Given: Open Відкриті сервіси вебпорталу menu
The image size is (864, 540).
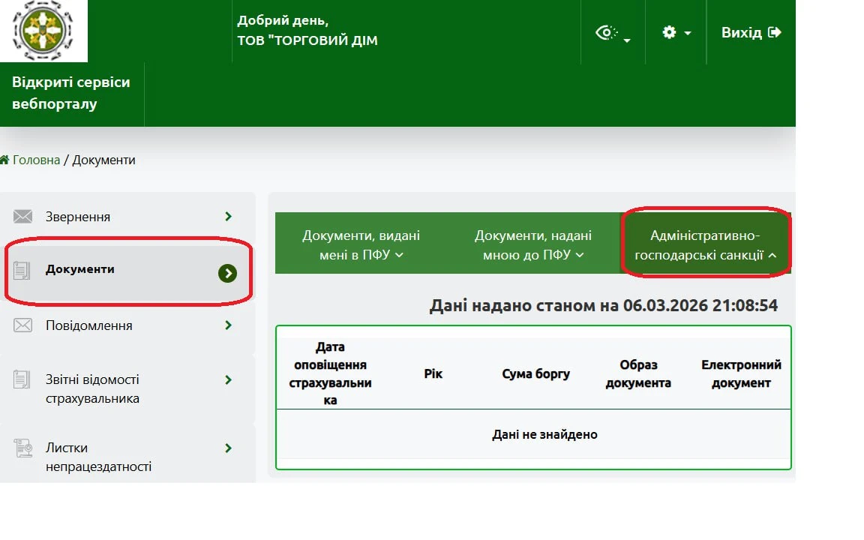Looking at the screenshot, I should point(71,93).
